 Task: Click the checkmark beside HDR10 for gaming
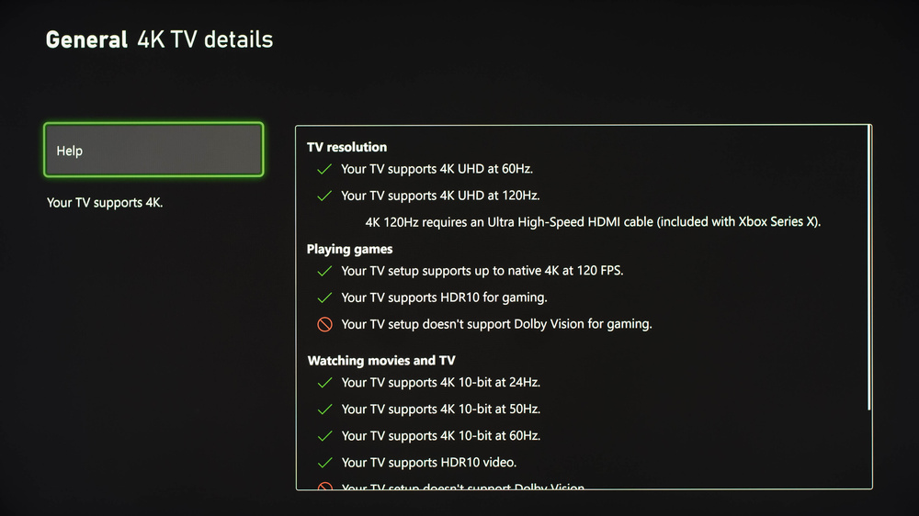pyautogui.click(x=323, y=297)
